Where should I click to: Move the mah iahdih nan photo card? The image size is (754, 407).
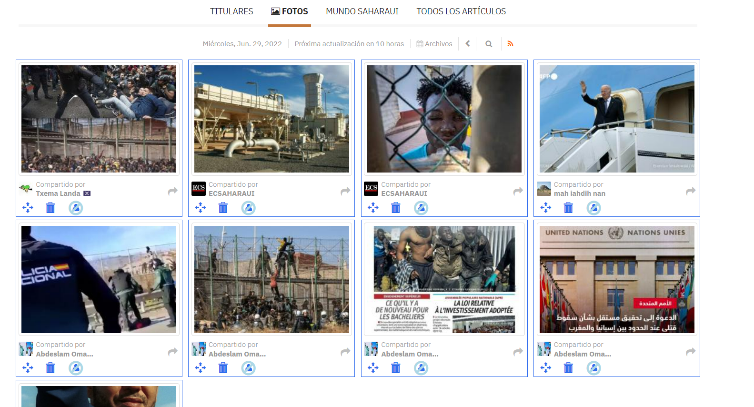pyautogui.click(x=546, y=207)
